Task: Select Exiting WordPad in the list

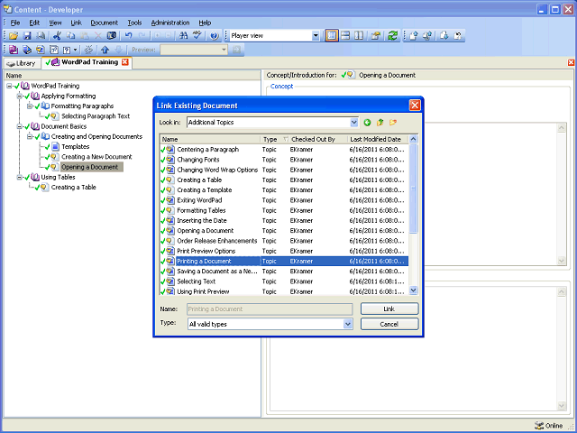Action: pos(199,200)
